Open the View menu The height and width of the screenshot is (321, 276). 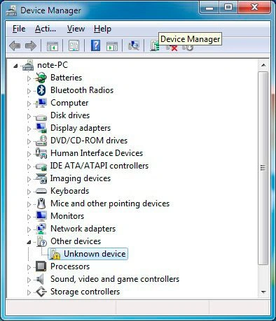(76, 29)
